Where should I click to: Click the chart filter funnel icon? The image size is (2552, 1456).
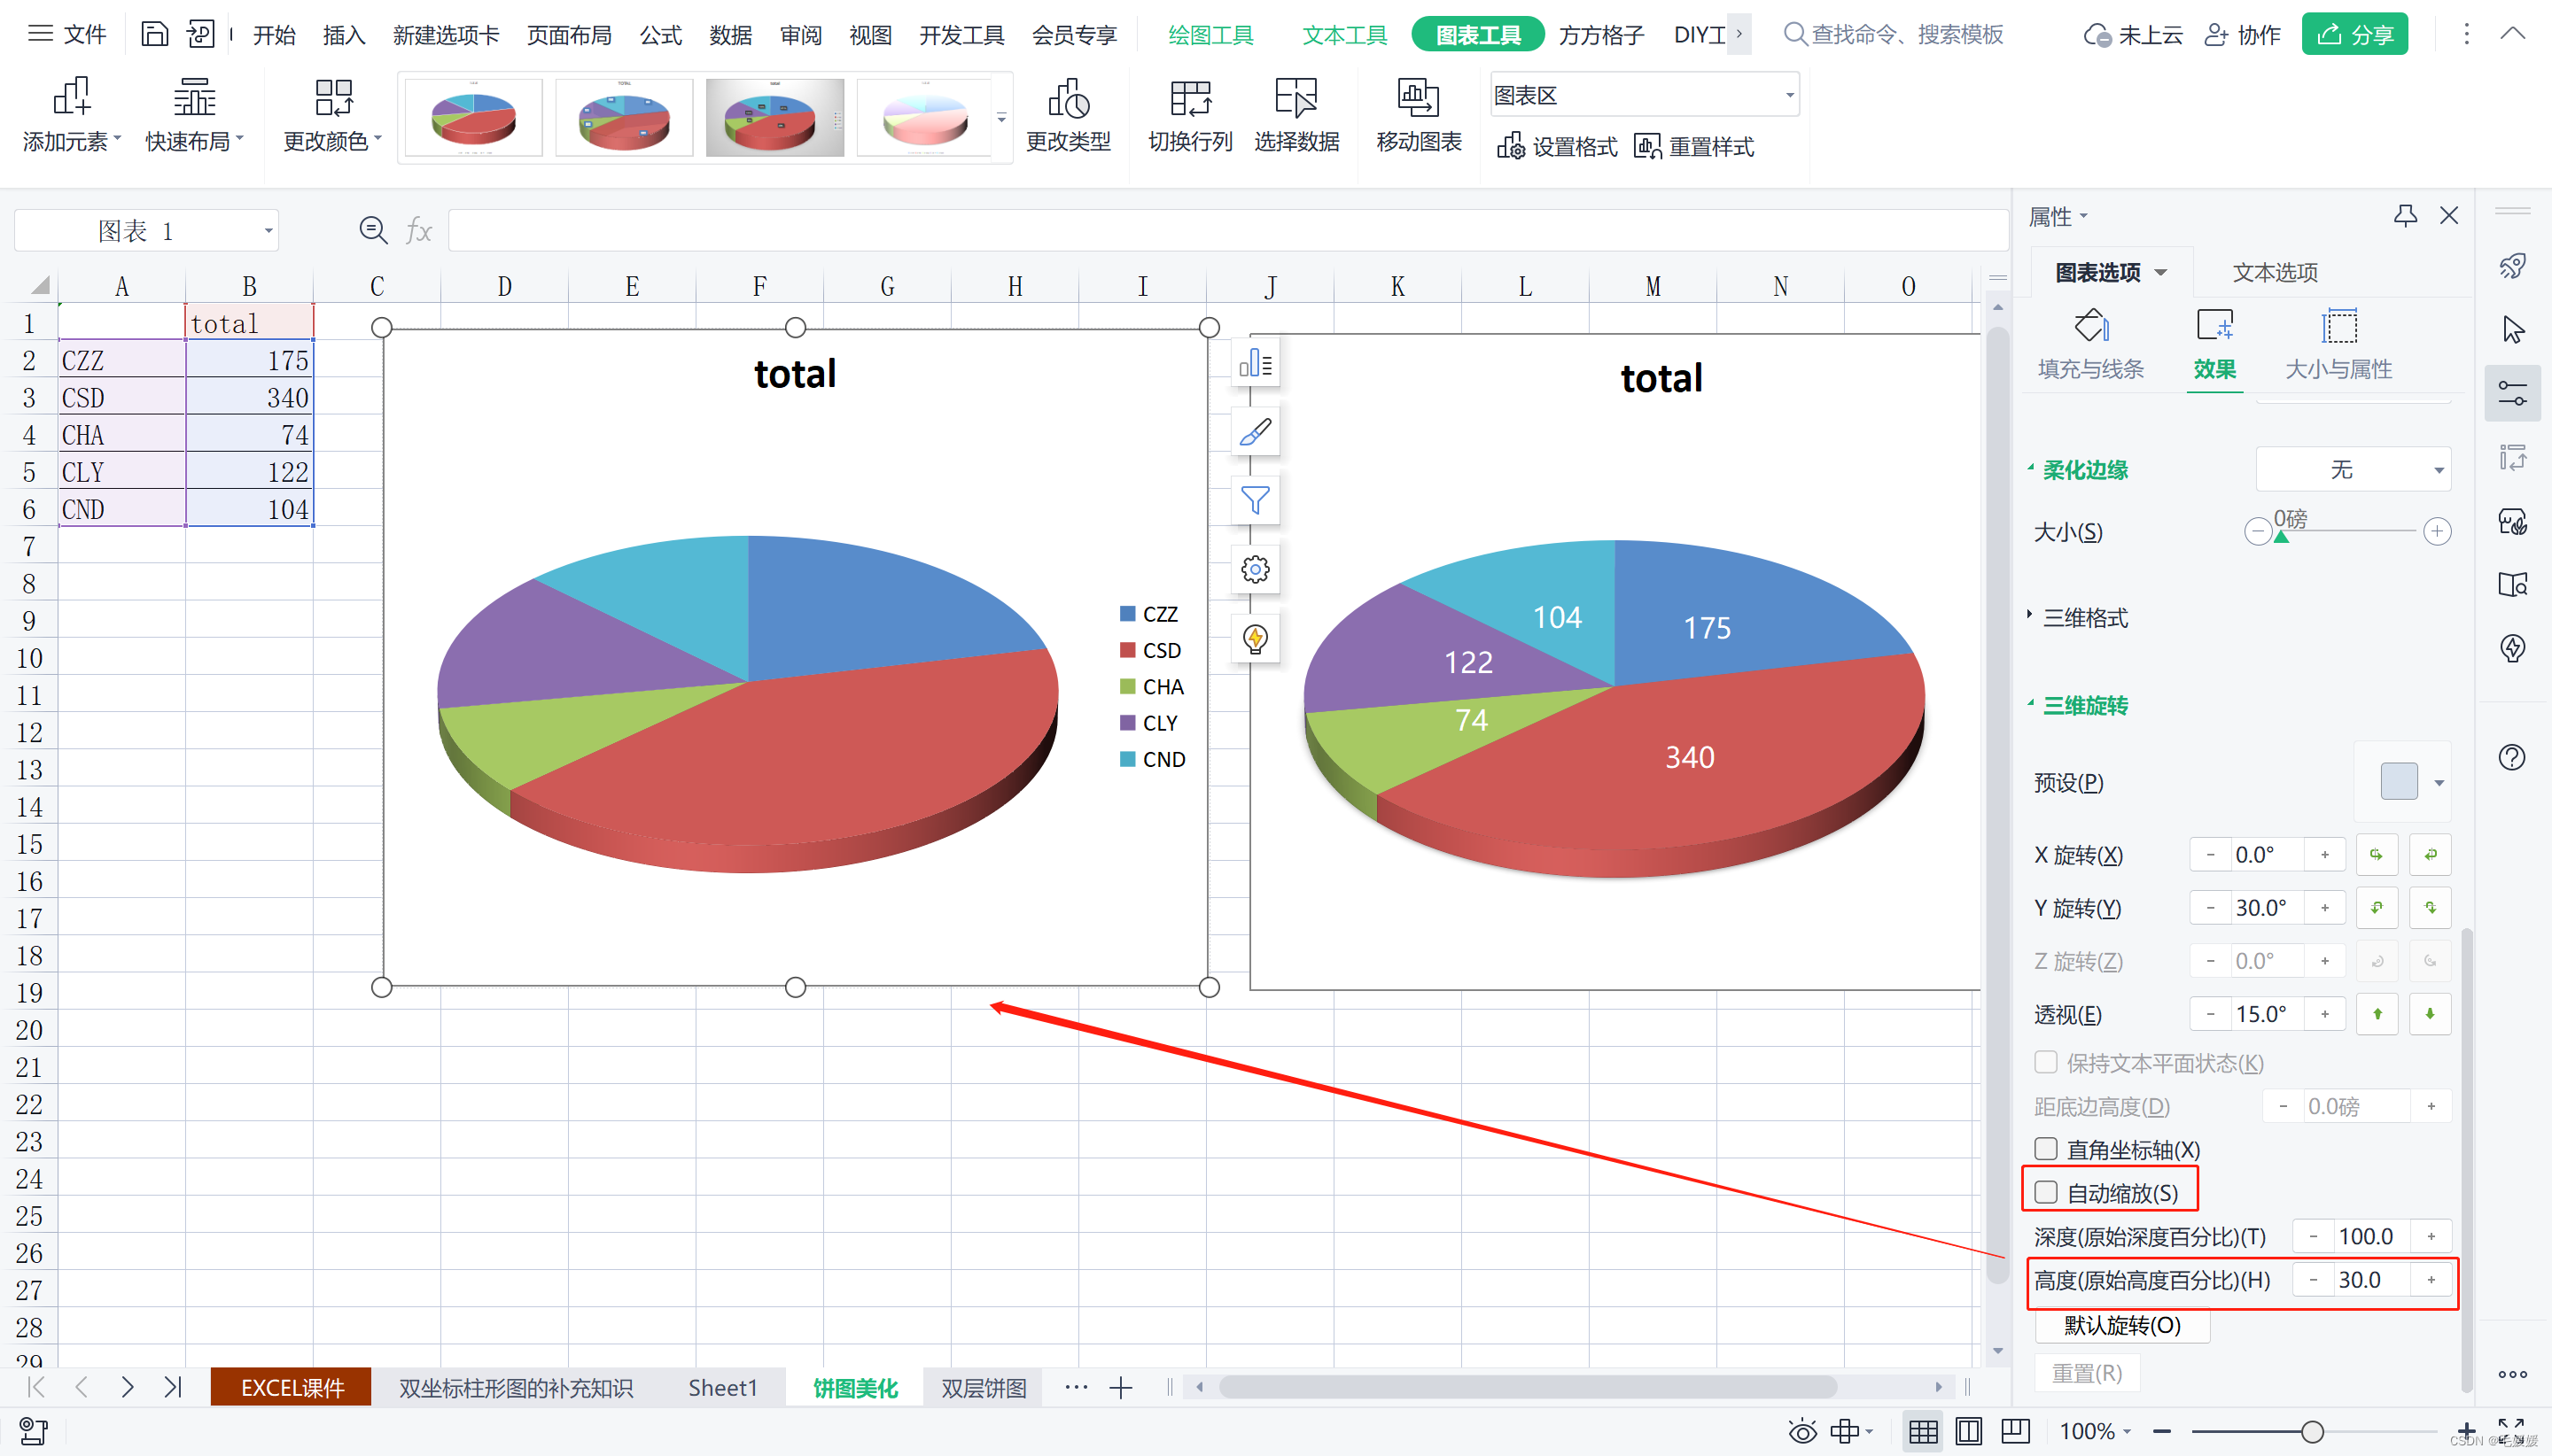coord(1255,500)
